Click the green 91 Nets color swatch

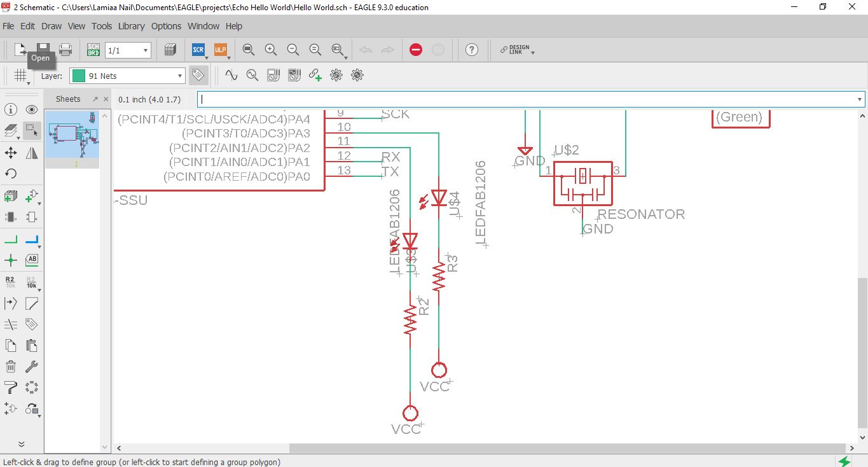pos(79,76)
